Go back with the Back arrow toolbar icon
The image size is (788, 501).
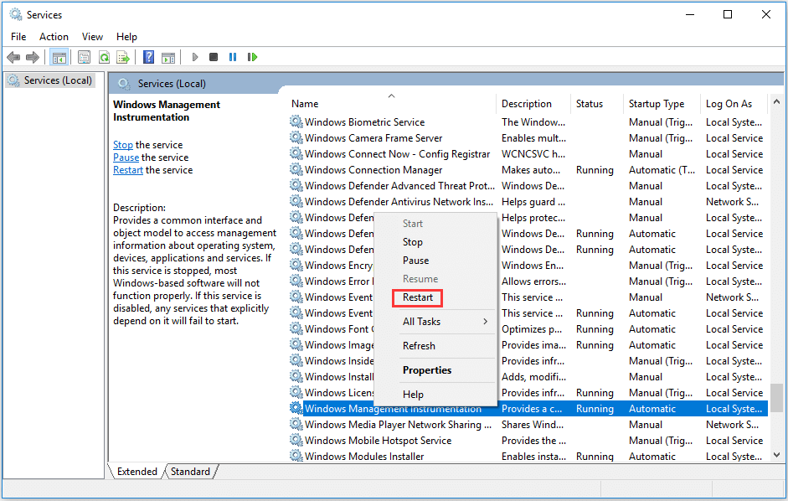(x=13, y=57)
